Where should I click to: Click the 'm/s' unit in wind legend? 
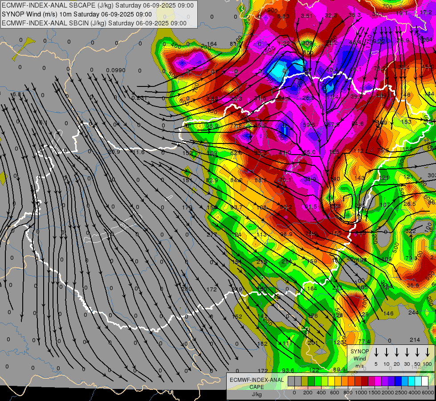click(x=359, y=365)
